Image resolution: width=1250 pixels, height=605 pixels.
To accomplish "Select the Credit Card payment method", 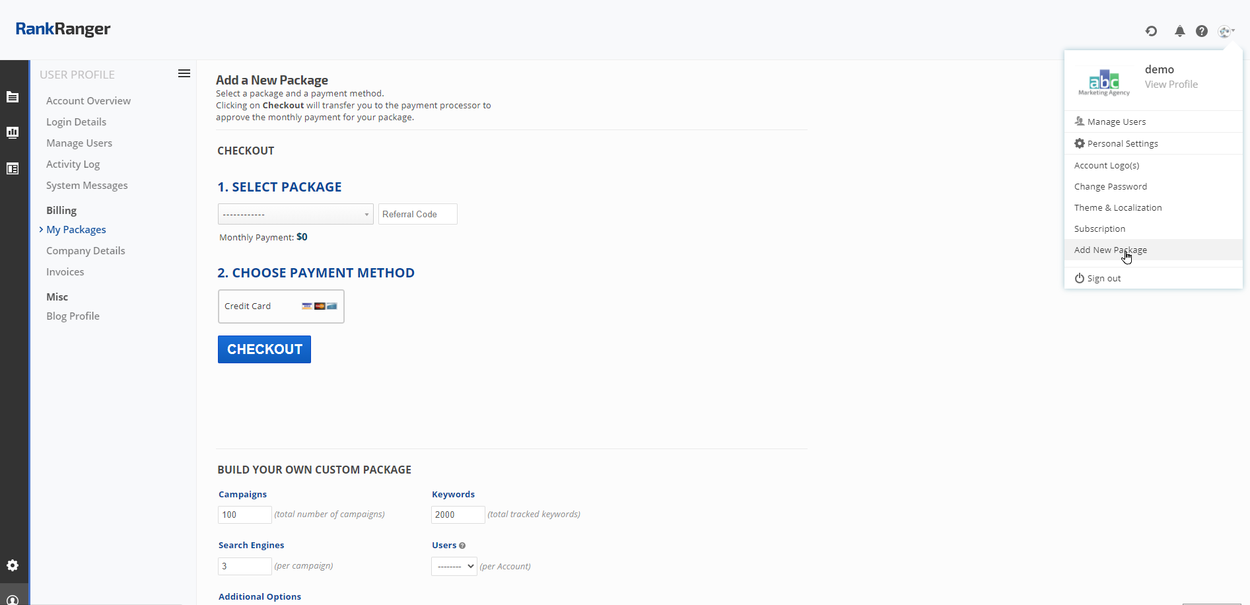I will pyautogui.click(x=281, y=306).
